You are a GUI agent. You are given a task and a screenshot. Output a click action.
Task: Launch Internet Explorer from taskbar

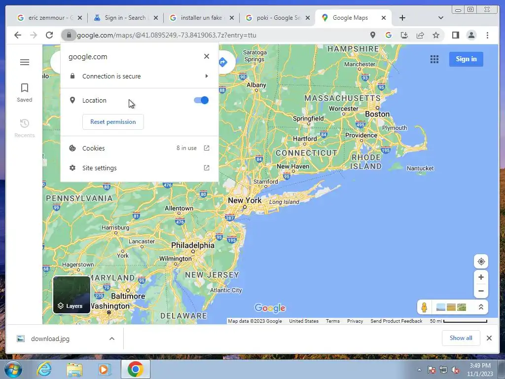44,369
